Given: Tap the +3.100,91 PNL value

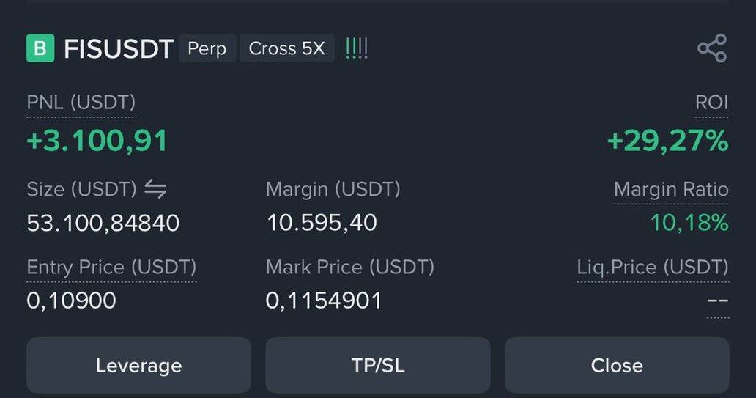Looking at the screenshot, I should point(97,141).
